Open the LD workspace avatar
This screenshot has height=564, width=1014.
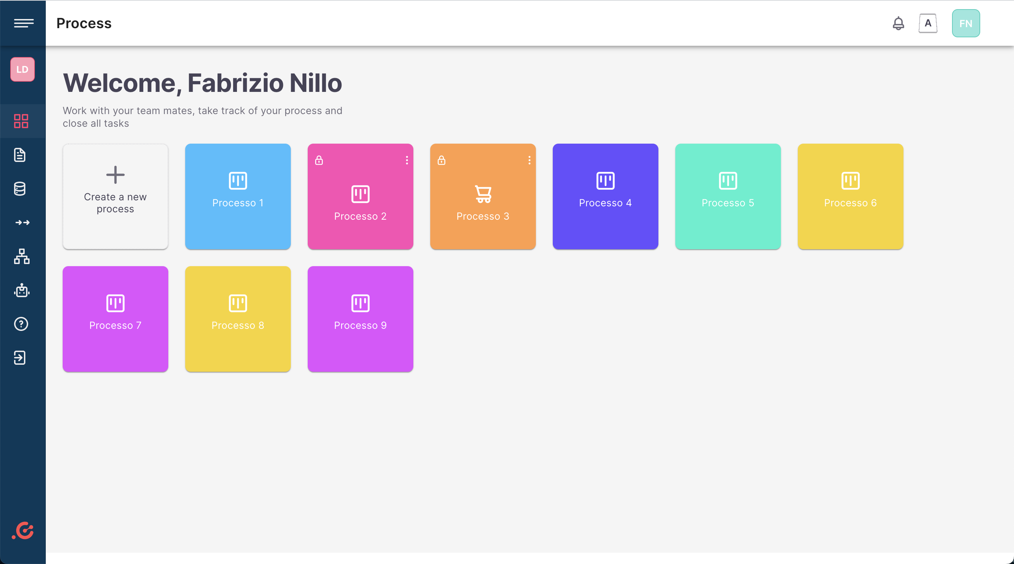point(23,70)
